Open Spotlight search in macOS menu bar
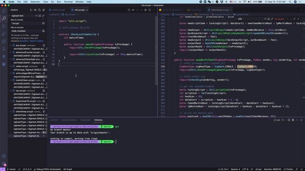The height and width of the screenshot is (171, 305). (x=290, y=2)
